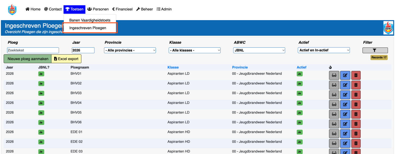Open the Provincie dropdown 'Alle provincies'

point(130,50)
